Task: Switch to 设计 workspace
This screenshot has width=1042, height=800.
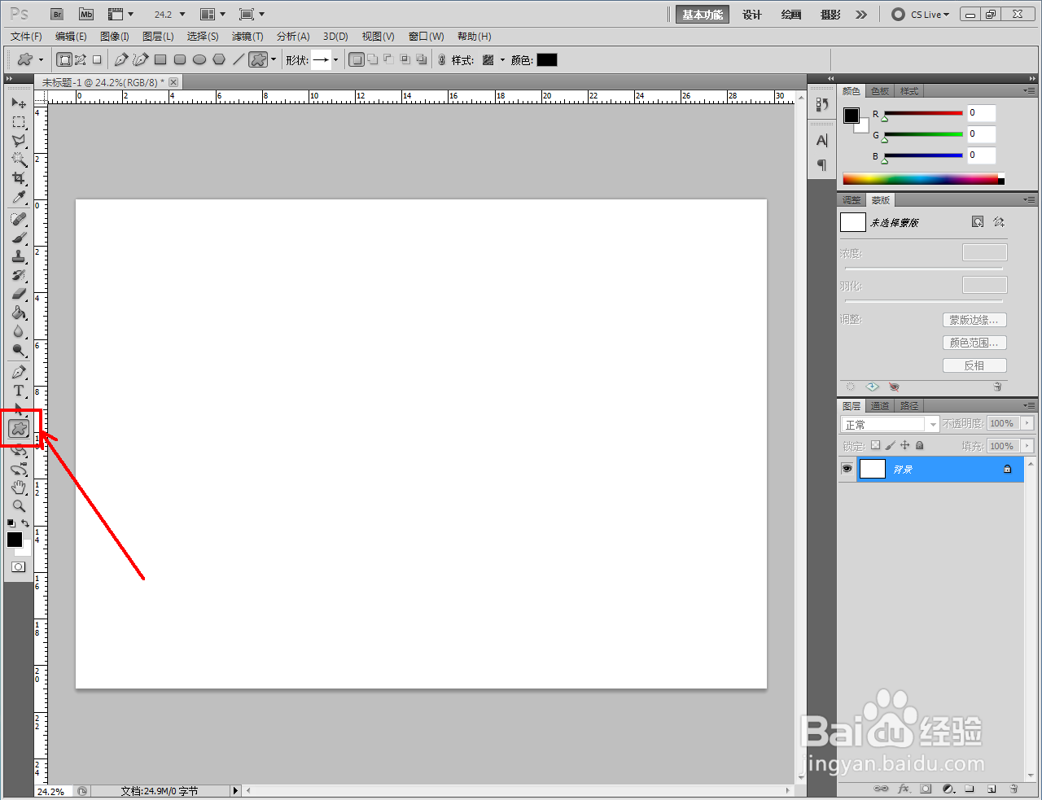Action: point(751,15)
